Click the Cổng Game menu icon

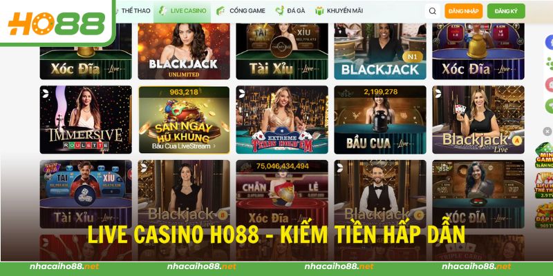point(221,10)
